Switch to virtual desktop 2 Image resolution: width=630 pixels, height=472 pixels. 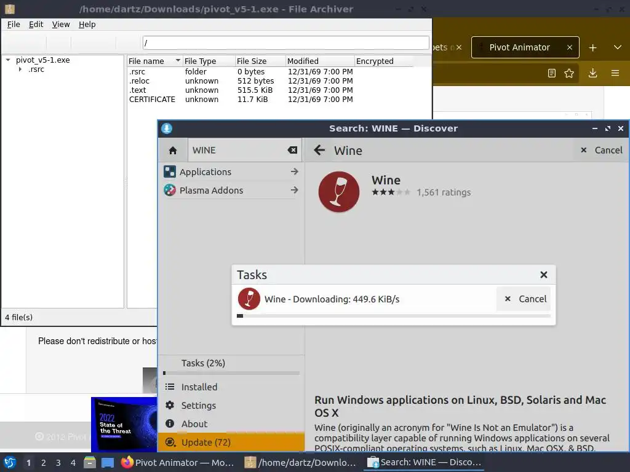44,463
